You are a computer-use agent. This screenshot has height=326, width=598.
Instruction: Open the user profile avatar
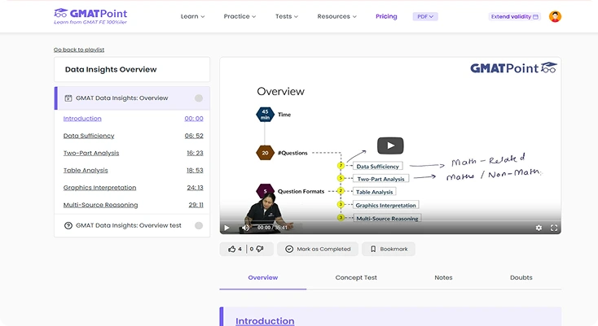(555, 16)
